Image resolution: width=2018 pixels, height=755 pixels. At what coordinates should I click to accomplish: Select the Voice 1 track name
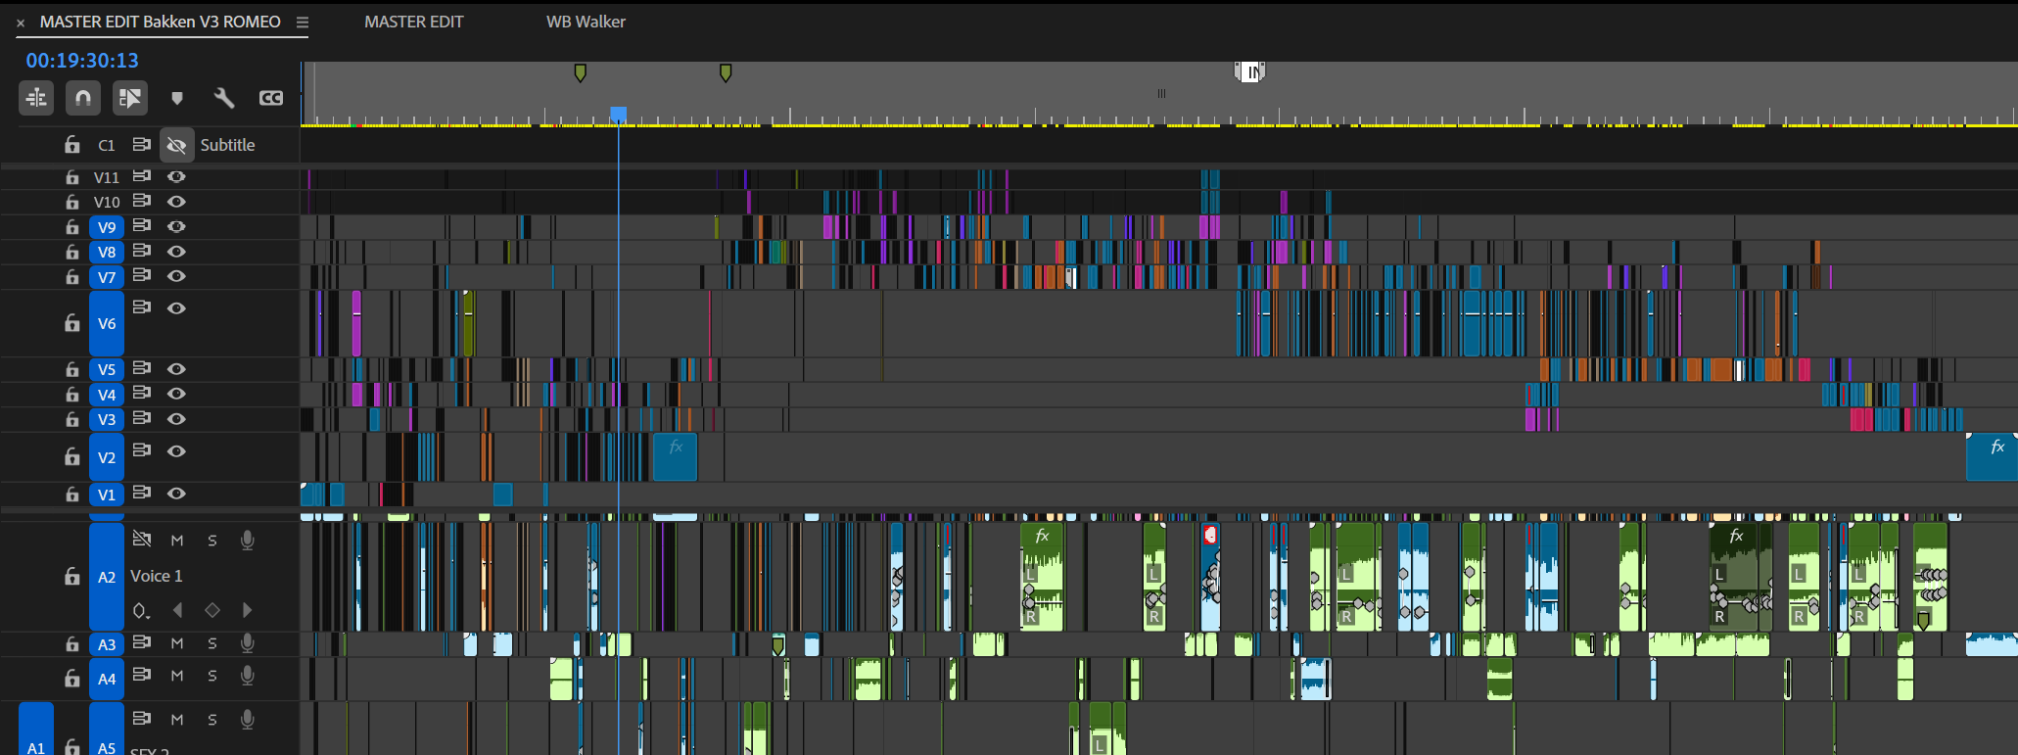click(x=157, y=576)
